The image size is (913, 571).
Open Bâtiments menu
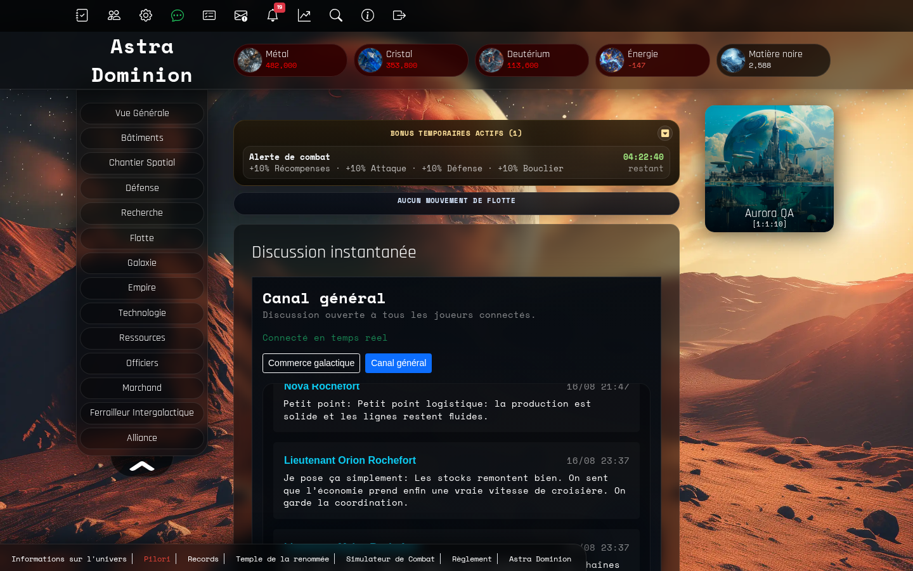(142, 138)
